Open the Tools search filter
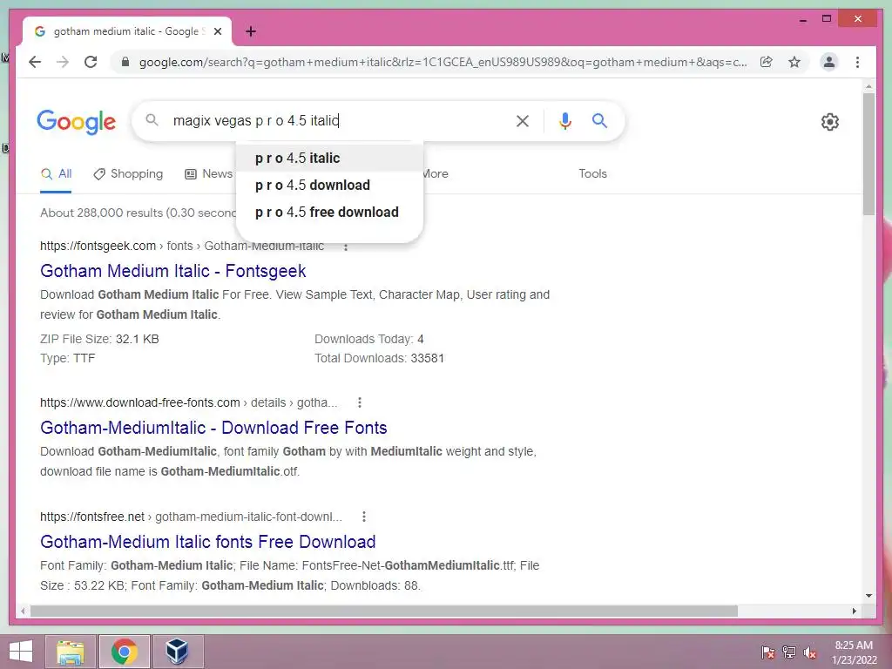The image size is (892, 669). (x=592, y=174)
